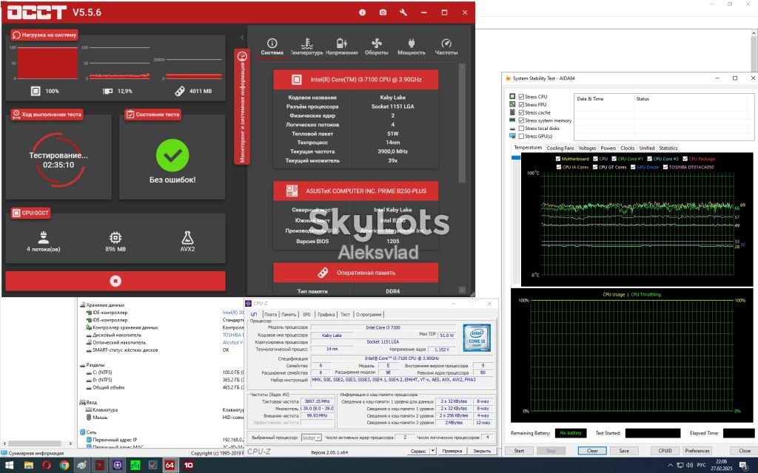Viewport: 758px width, 473px height.
Task: Click the Save button in AIDA64
Action: coord(624,451)
